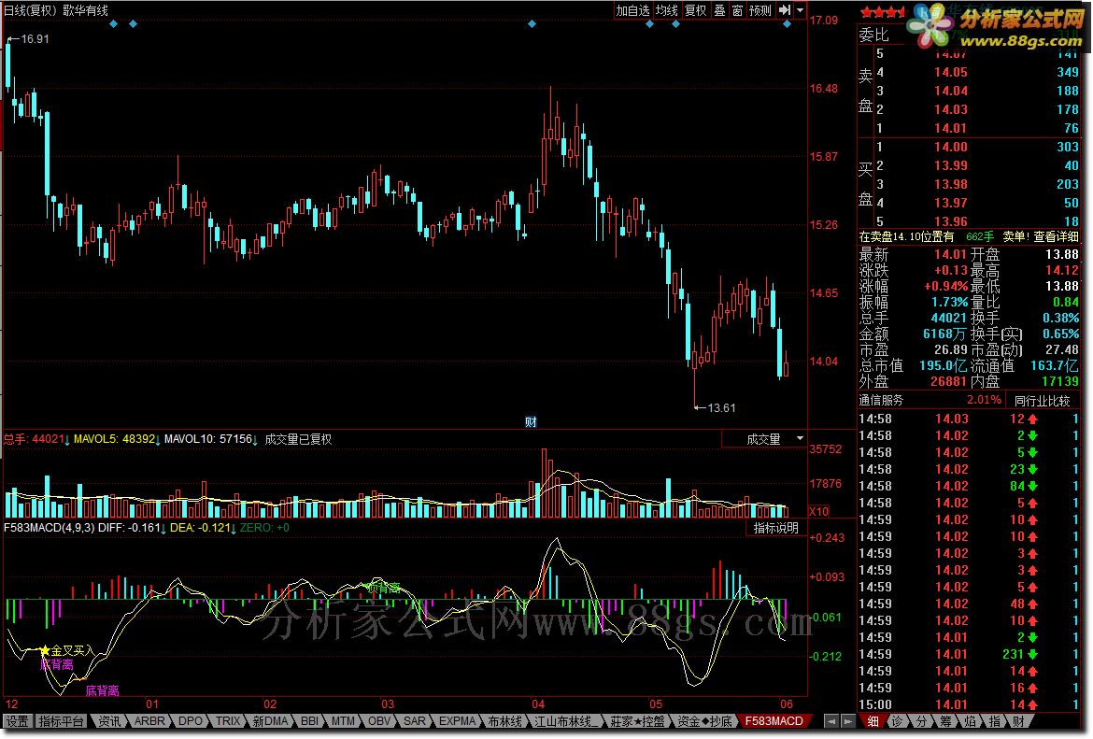The height and width of the screenshot is (739, 1093).
Task: Switch to 诊 diagnosis tab
Action: point(898,721)
